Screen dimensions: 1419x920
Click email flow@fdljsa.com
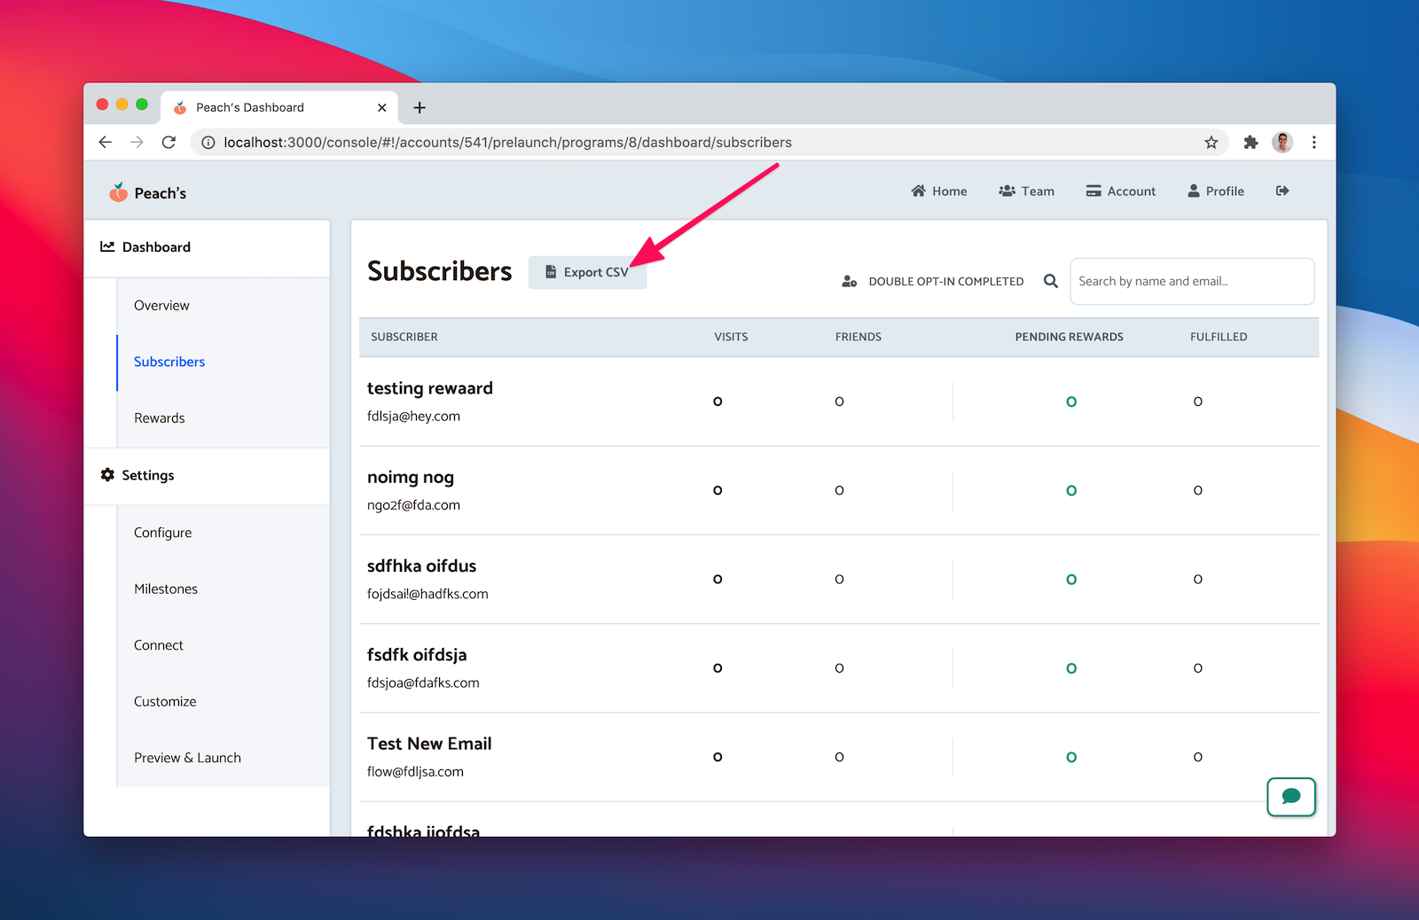(x=415, y=771)
